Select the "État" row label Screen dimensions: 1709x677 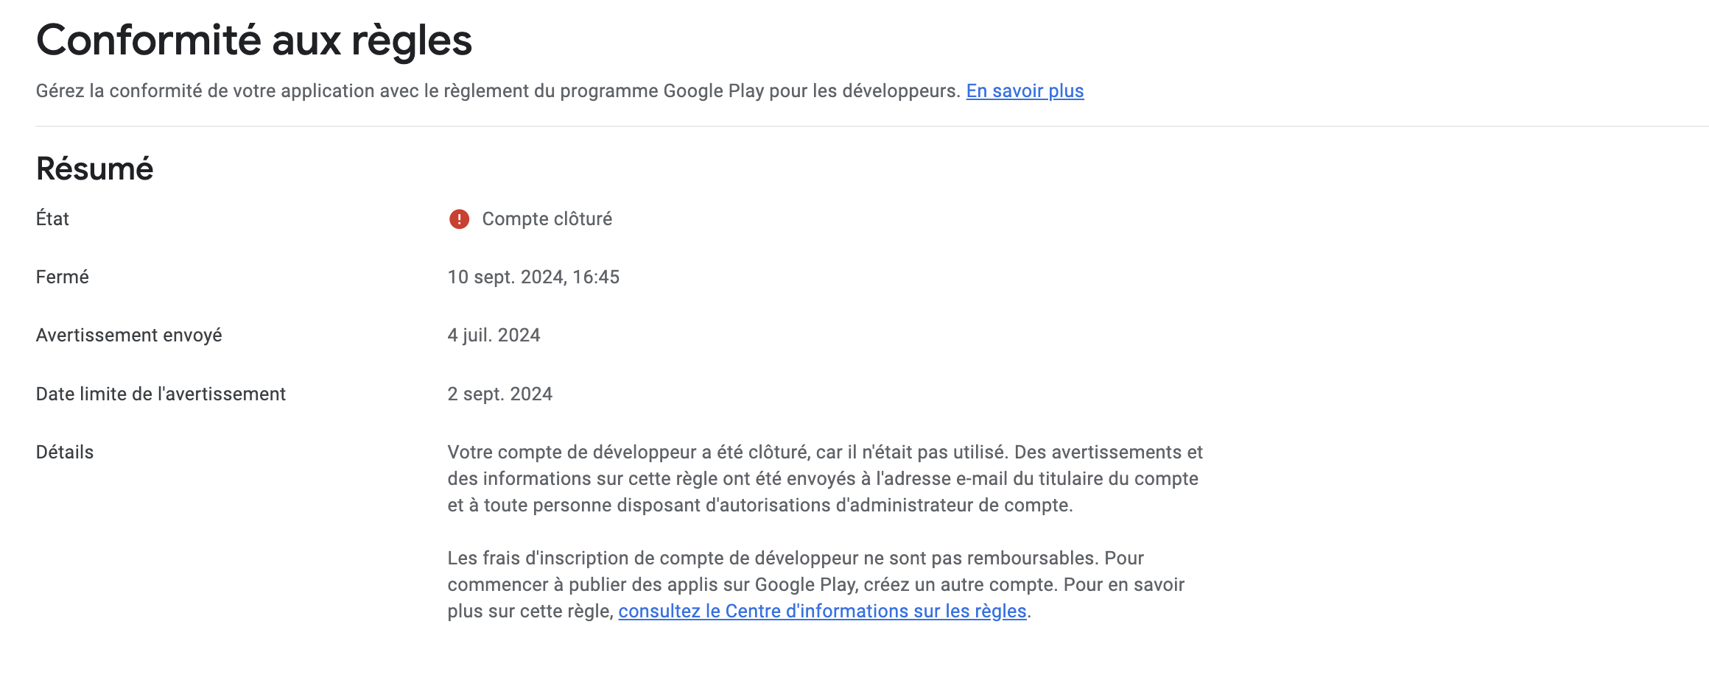(52, 219)
